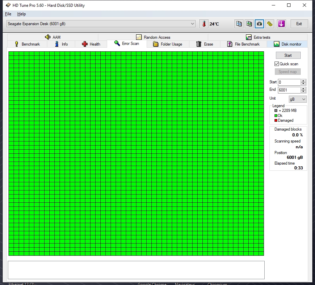Click the purple down-arrow minimize-to-tray icon

coord(281,24)
